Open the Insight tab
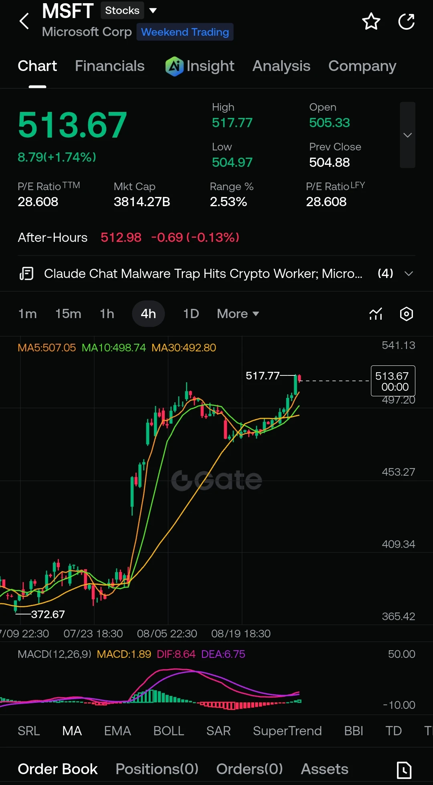 click(x=210, y=66)
